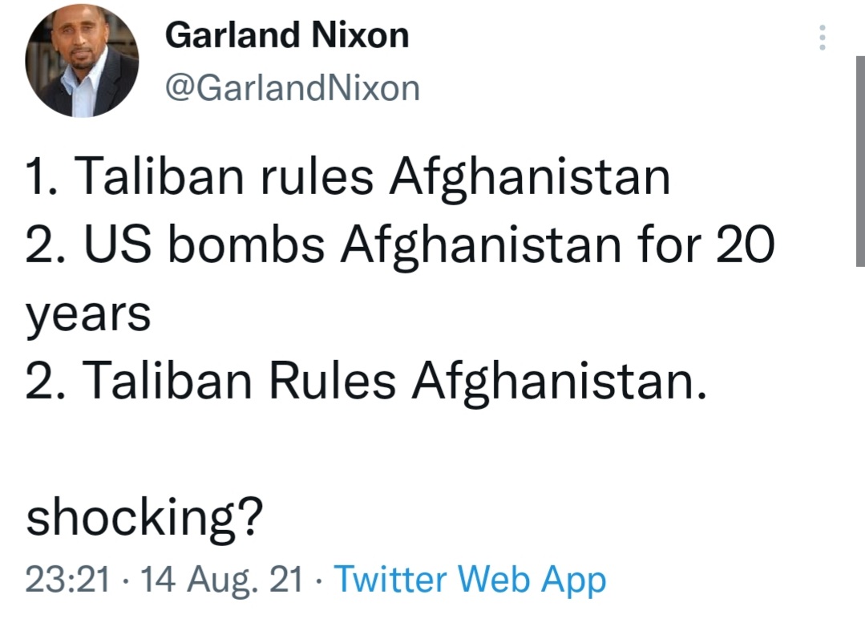Click the 14 Aug. 21 date
The height and width of the screenshot is (619, 865).
[222, 579]
